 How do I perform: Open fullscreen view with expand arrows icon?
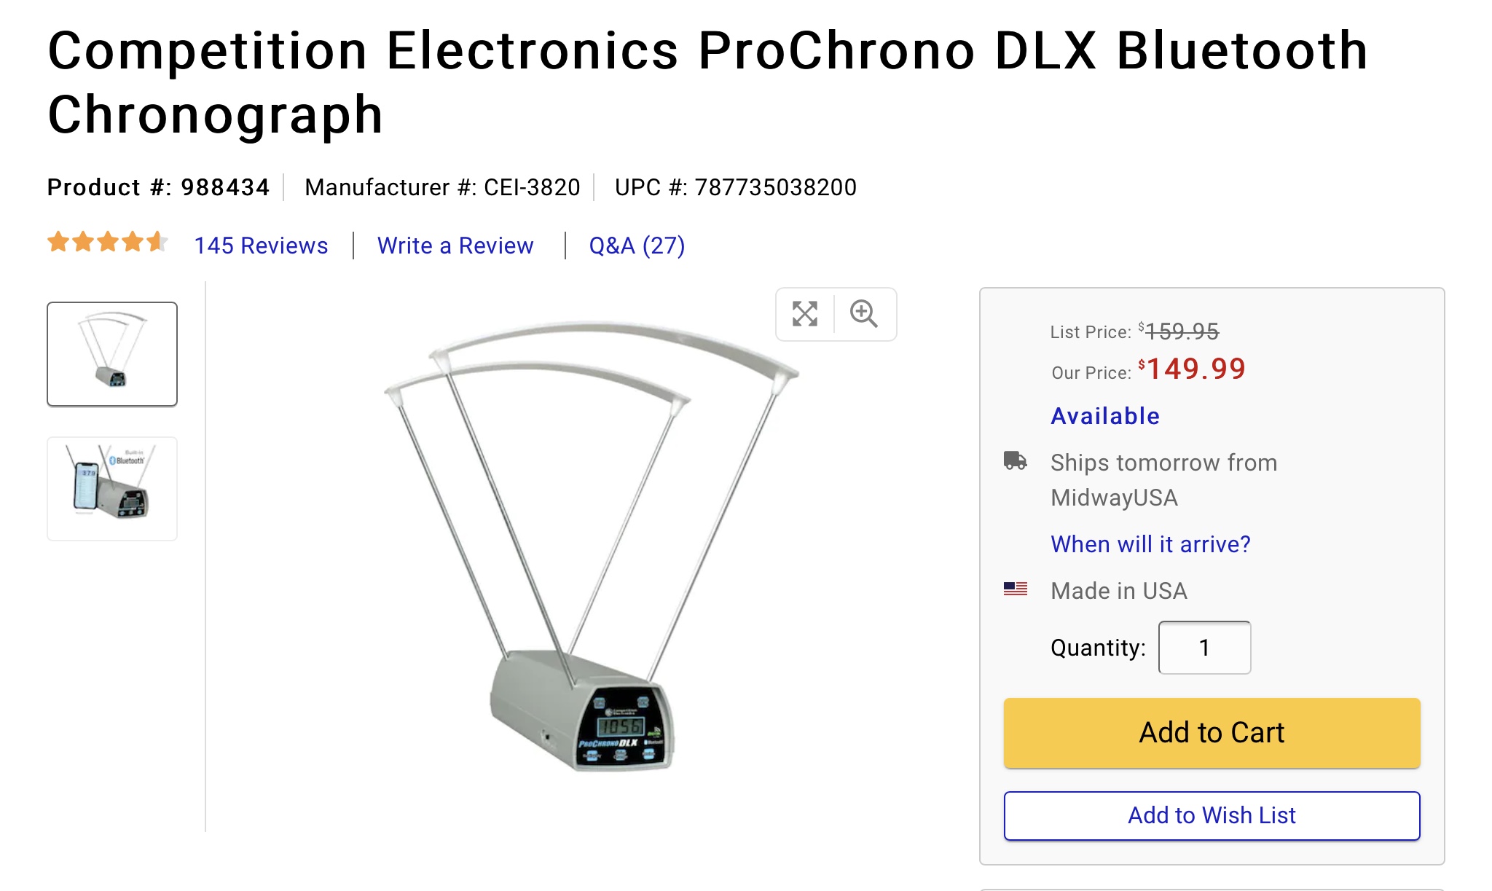tap(805, 314)
